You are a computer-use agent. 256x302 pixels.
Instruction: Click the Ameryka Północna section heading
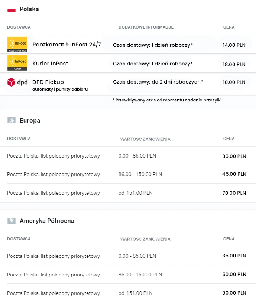click(x=47, y=221)
